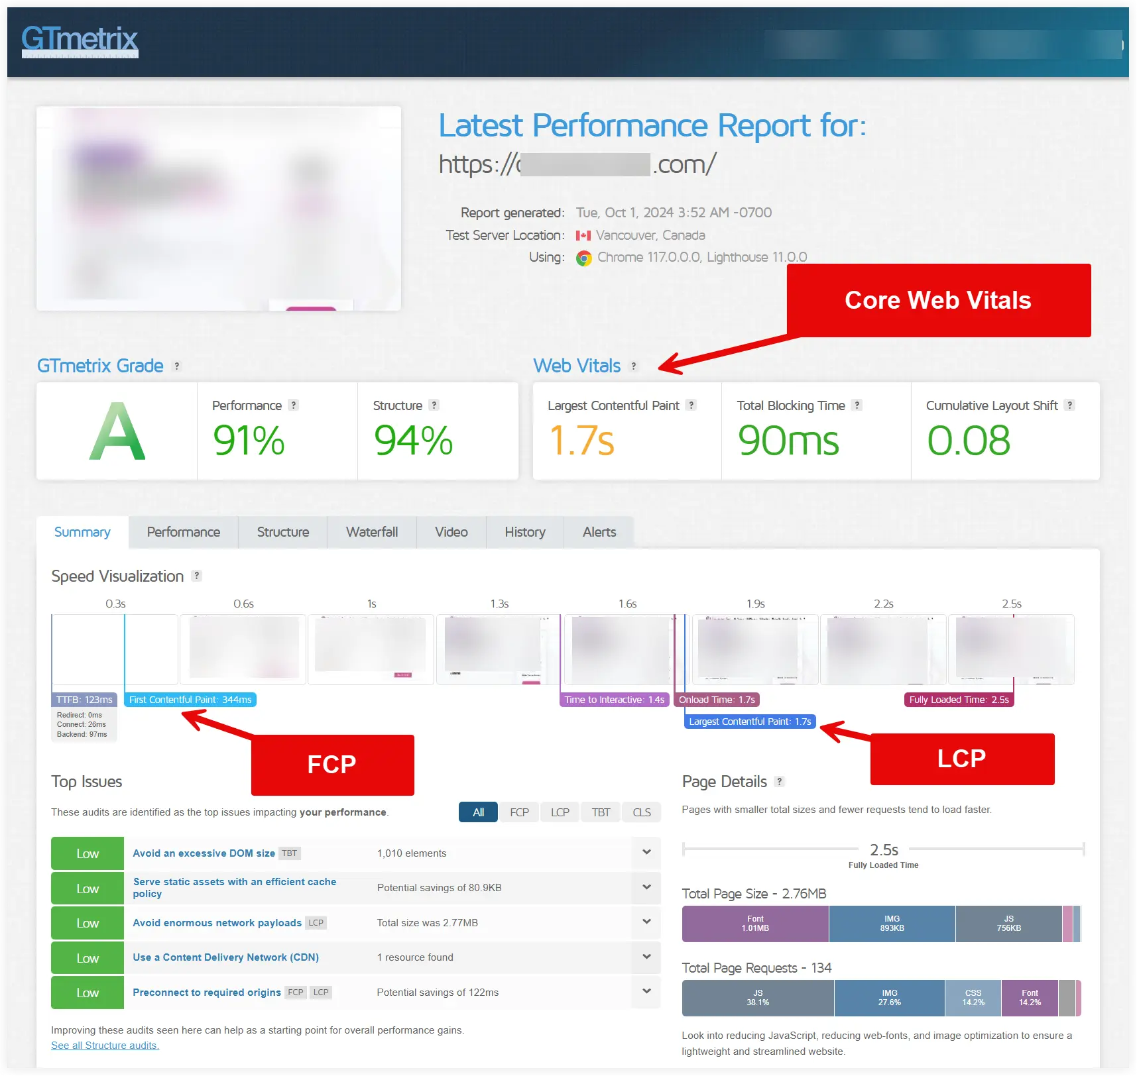
Task: Open 'Use a Content Delivery Network (CDN)' link
Action: (225, 957)
